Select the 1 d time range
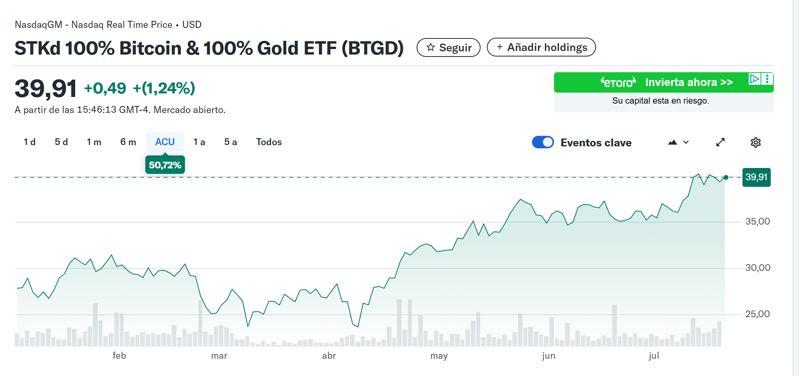 [29, 142]
